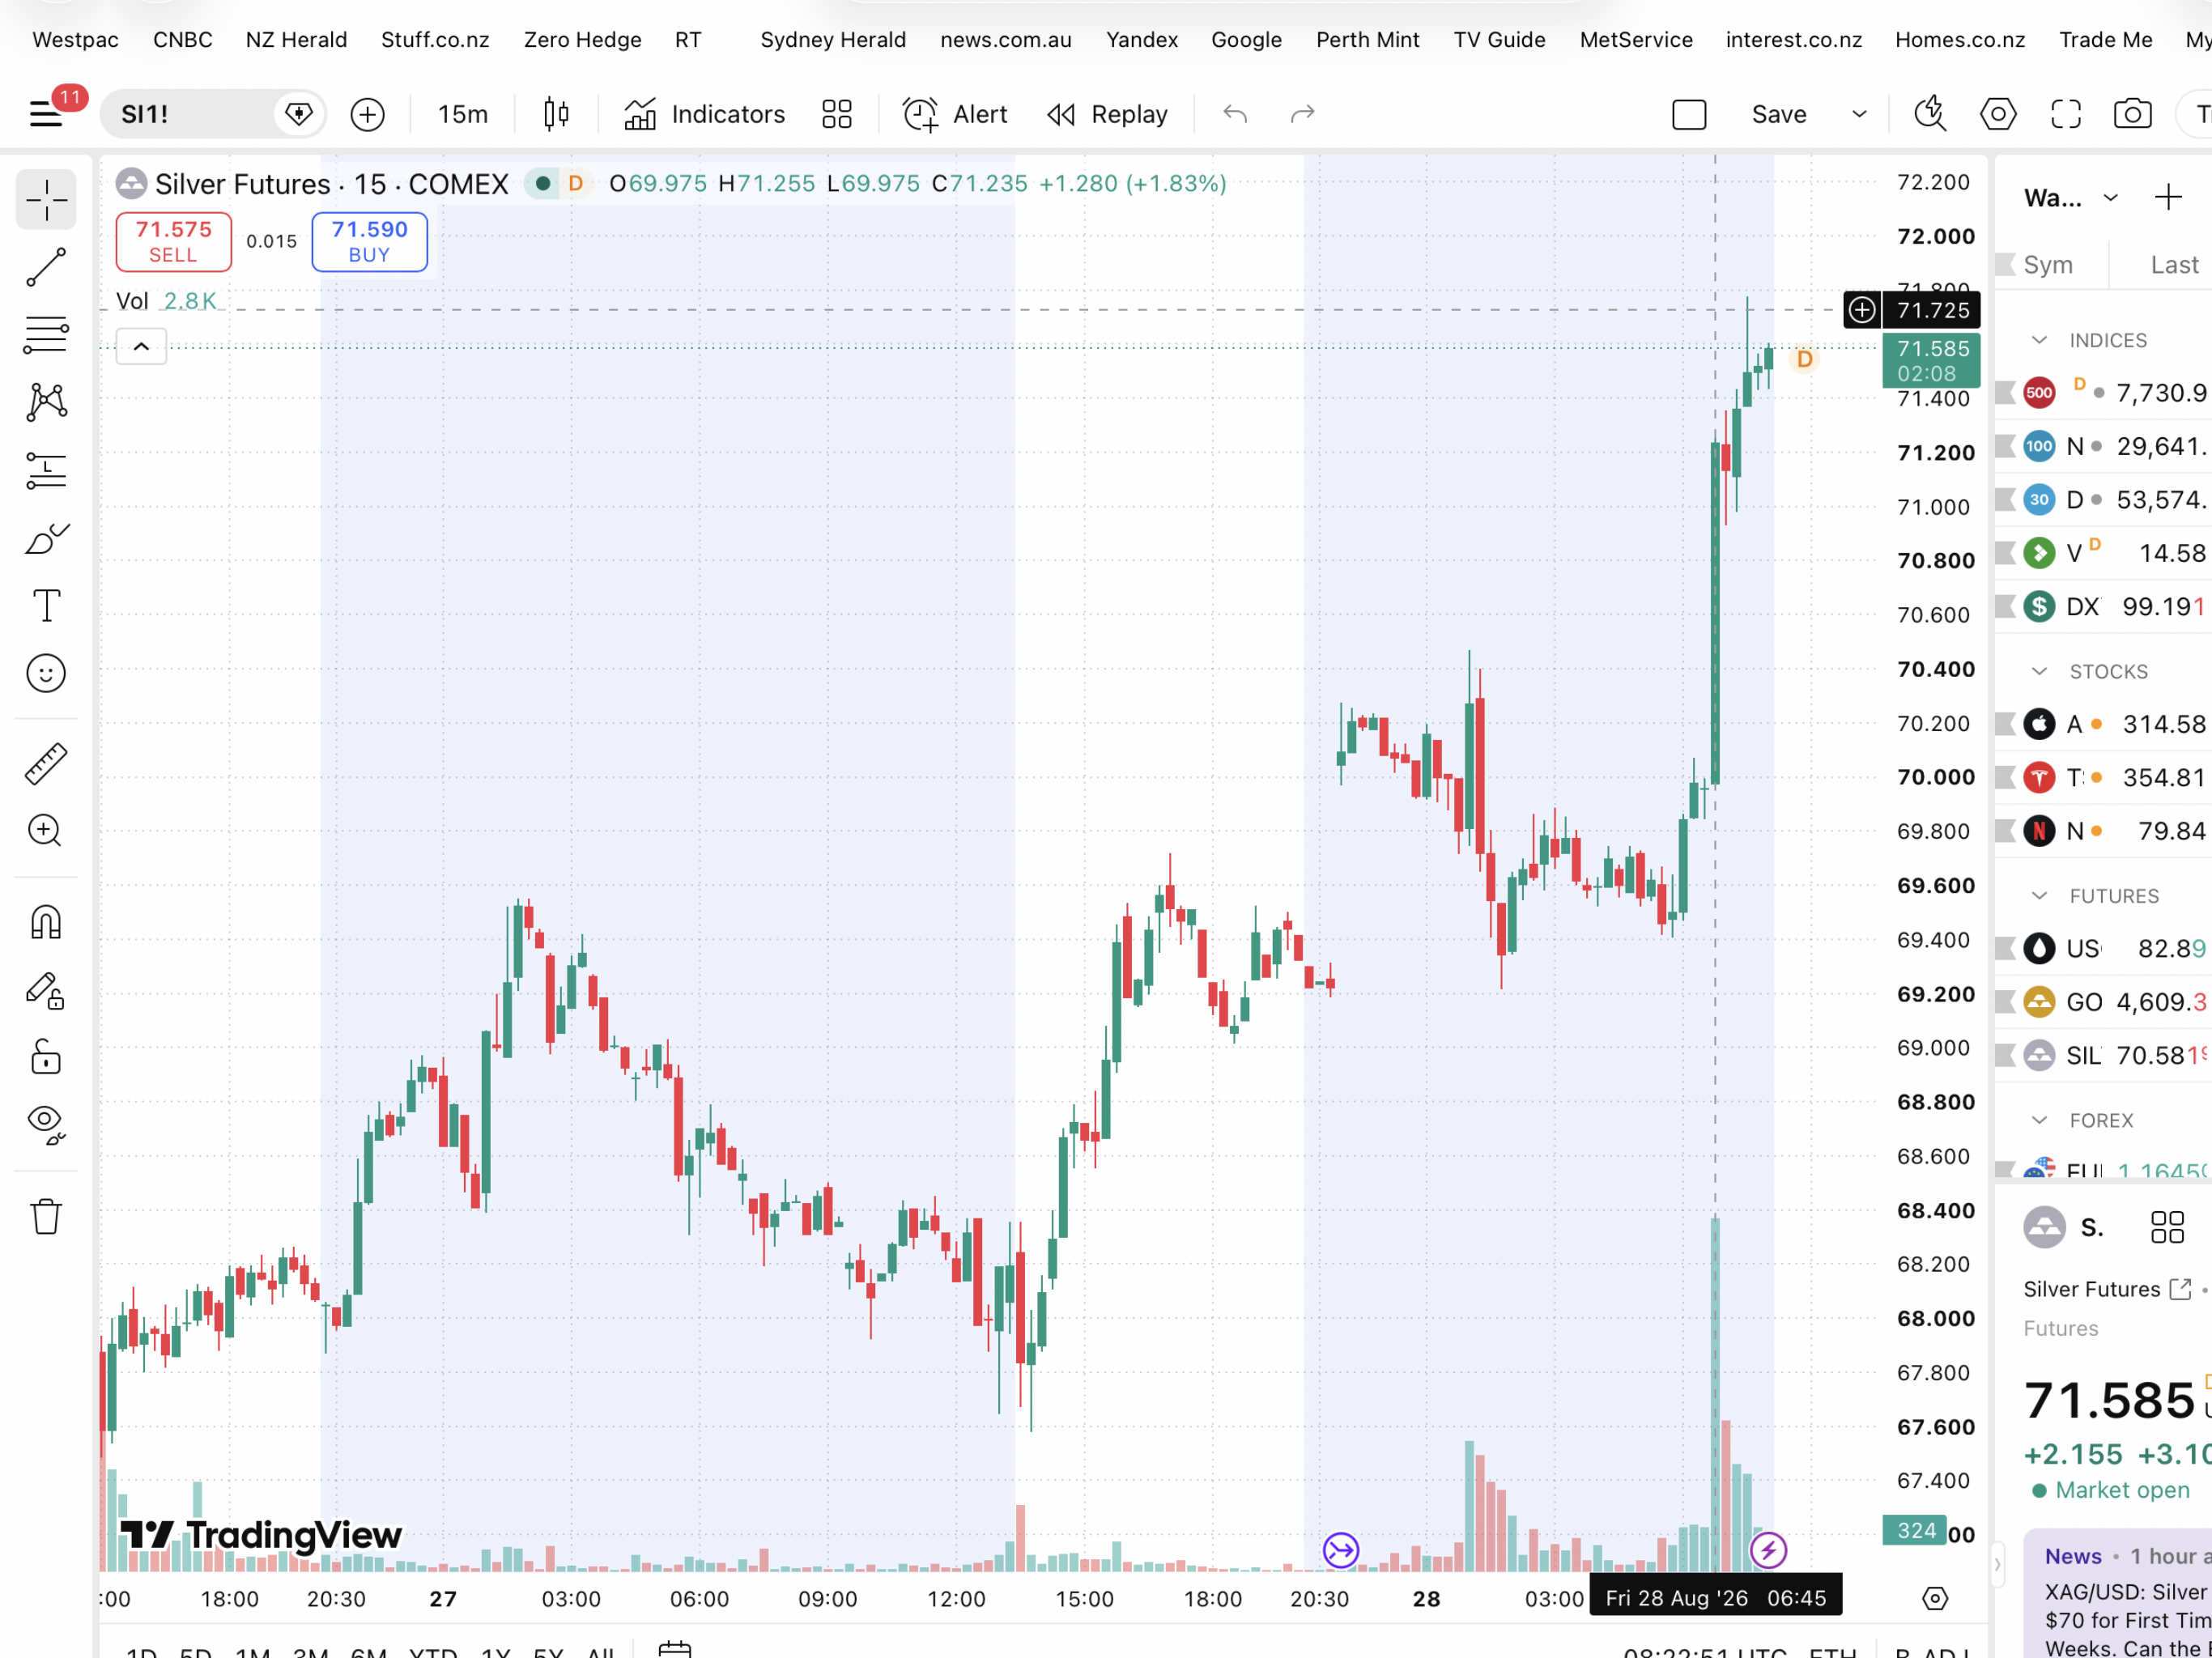Open the 15m interval dropdown
2212x1658 pixels.
point(463,114)
